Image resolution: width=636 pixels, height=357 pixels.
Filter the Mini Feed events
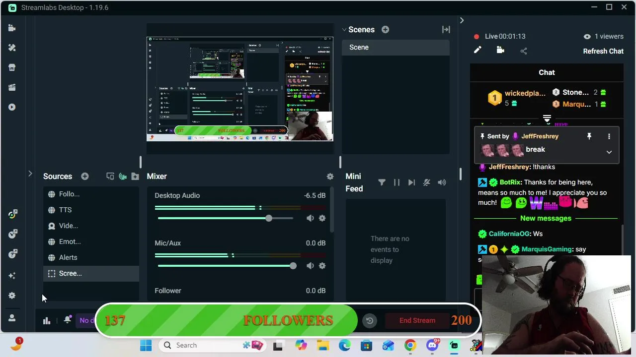point(382,182)
